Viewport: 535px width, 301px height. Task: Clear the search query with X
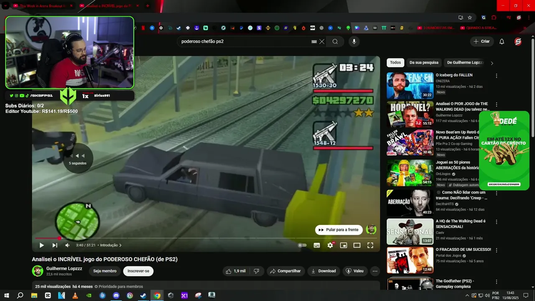coord(322,42)
